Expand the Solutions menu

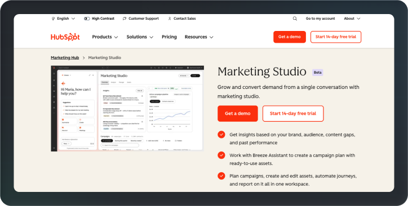tap(140, 37)
